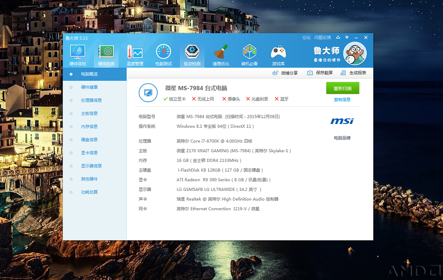Click the green 重新扫描 rescan button
The image size is (443, 280).
tap(342, 88)
